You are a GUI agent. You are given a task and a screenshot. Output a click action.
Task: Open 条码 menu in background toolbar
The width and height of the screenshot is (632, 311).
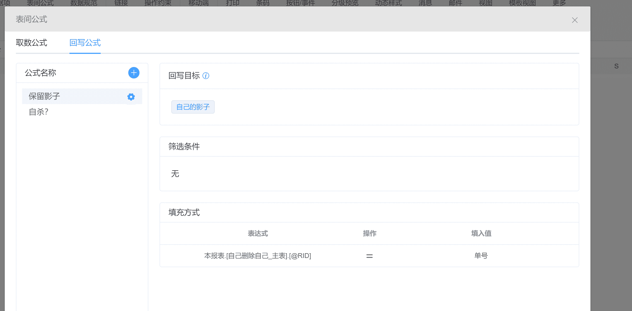point(263,3)
